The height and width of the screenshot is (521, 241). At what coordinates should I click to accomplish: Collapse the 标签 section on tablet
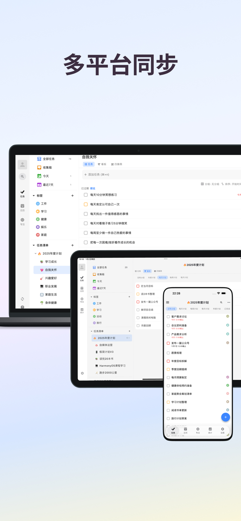91,297
